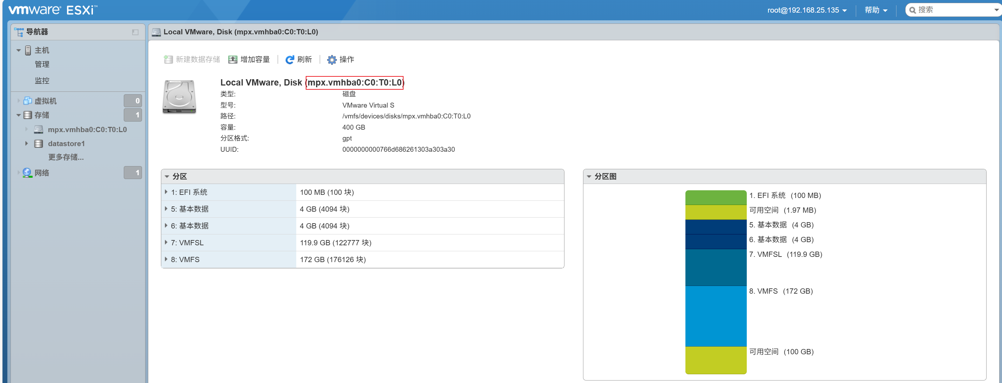Viewport: 1002px width, 383px height.
Task: Click the datastore1 storage icon
Action: pyautogui.click(x=39, y=143)
